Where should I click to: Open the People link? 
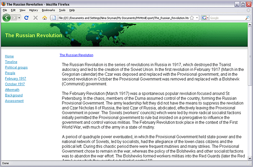pyautogui.click(x=10, y=73)
